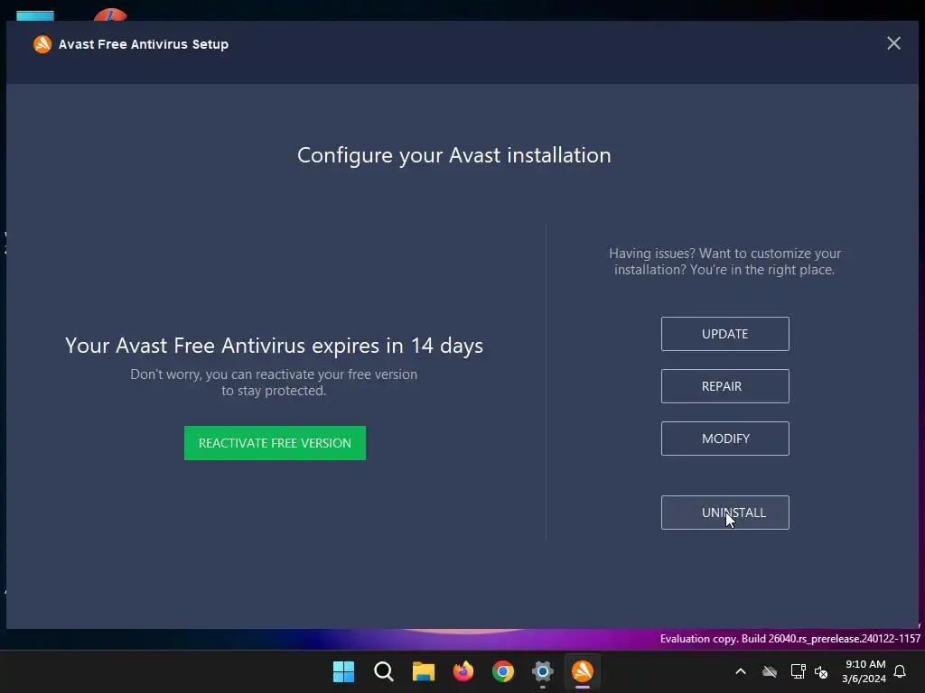This screenshot has height=693, width=925.
Task: Start the UNINSTALL of Avast
Action: [725, 513]
